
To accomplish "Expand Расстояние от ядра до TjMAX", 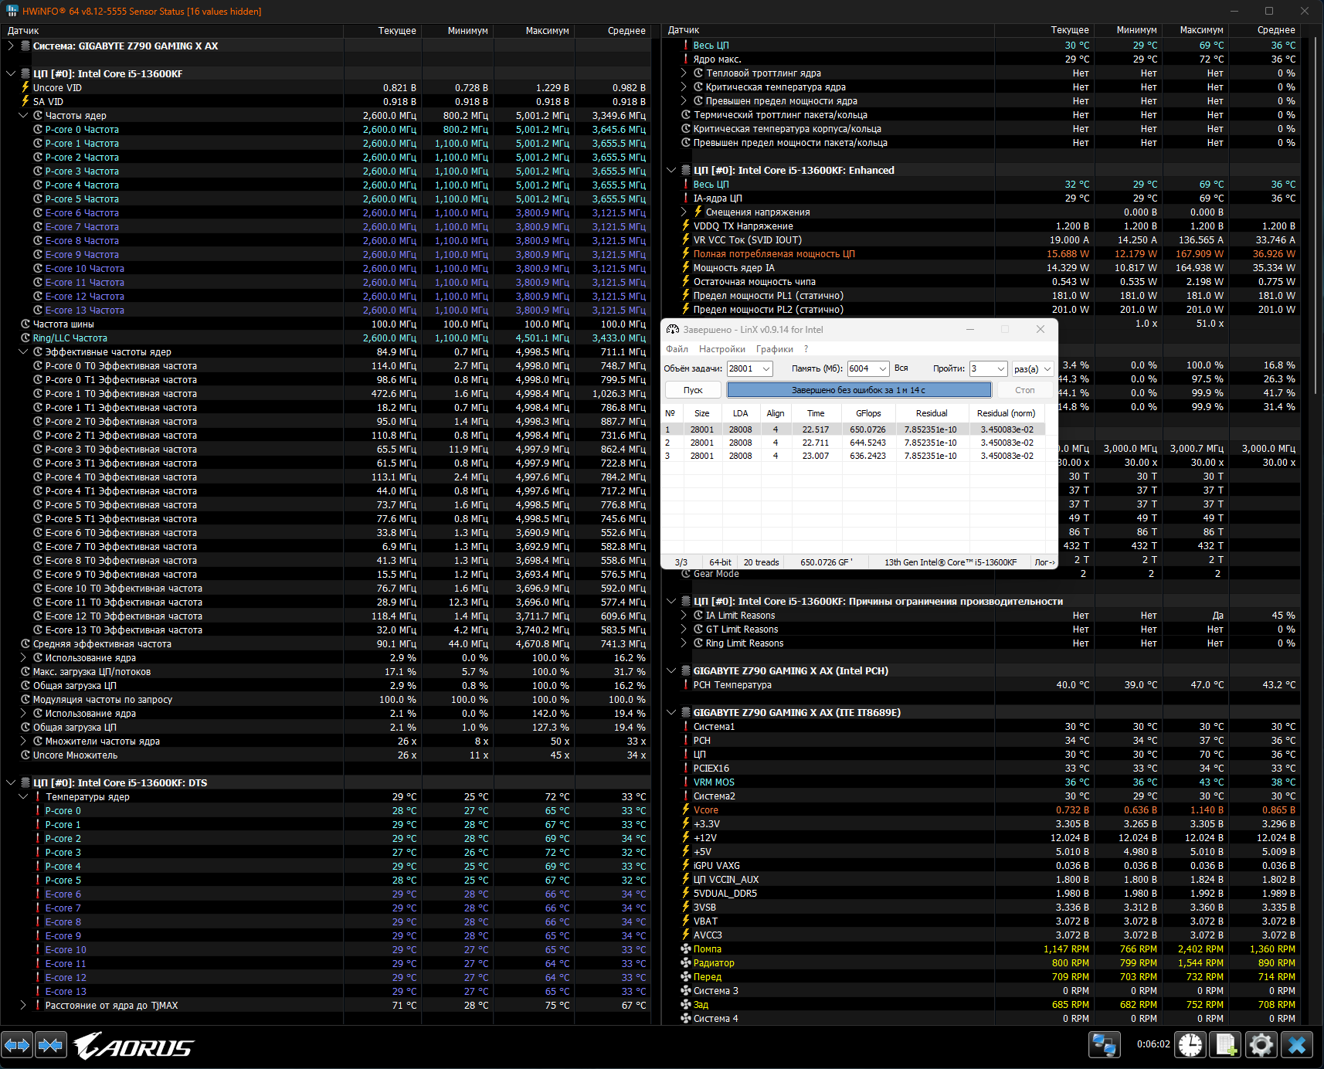I will point(23,1005).
